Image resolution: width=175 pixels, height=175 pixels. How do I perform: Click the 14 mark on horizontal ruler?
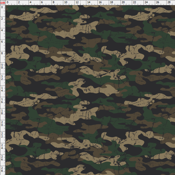pyautogui.click(x=89, y=2)
